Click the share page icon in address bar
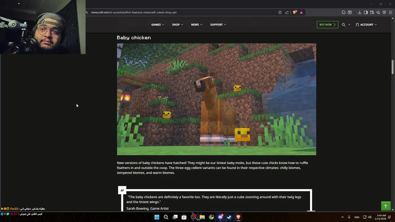The height and width of the screenshot is (222, 395). [x=287, y=12]
